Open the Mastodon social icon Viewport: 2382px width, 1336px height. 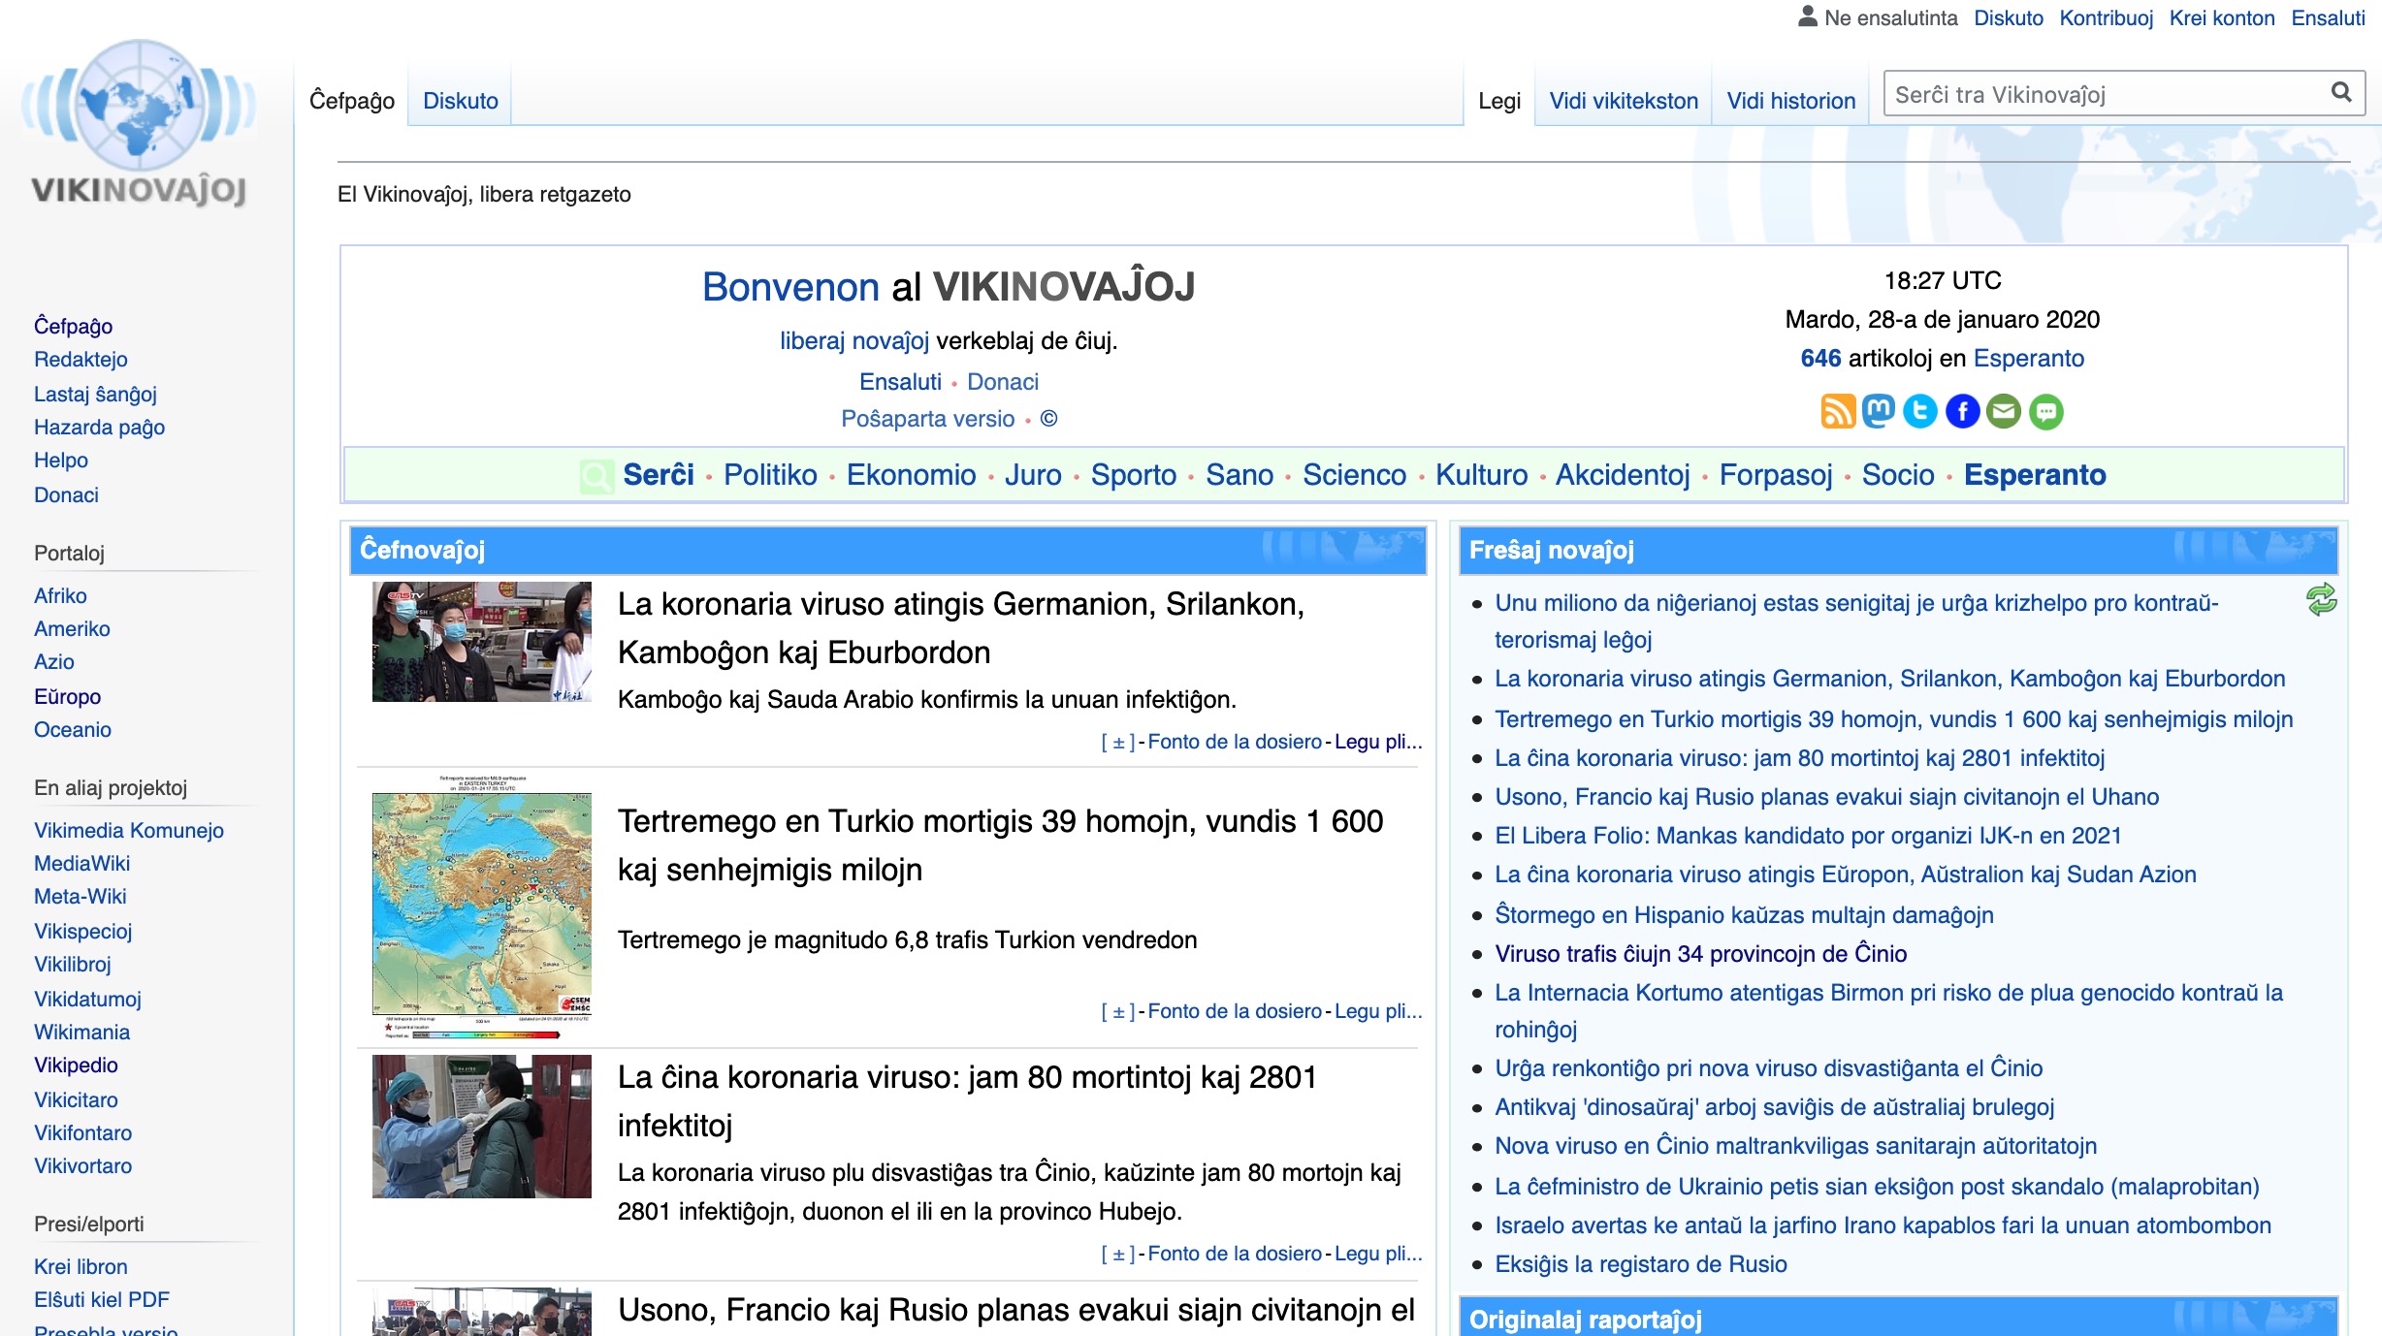point(1879,412)
